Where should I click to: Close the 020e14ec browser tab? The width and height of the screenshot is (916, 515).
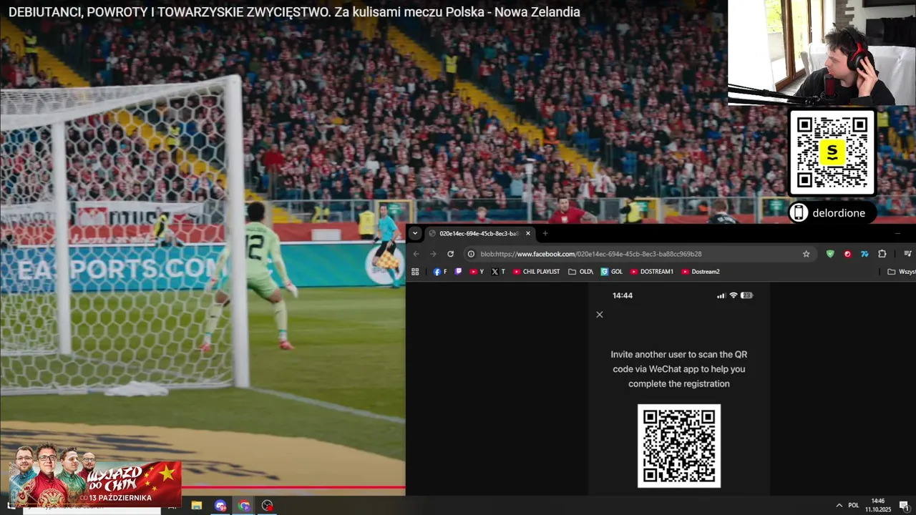528,233
